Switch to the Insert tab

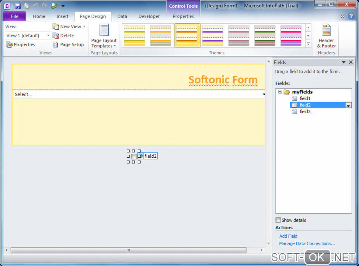[62, 16]
